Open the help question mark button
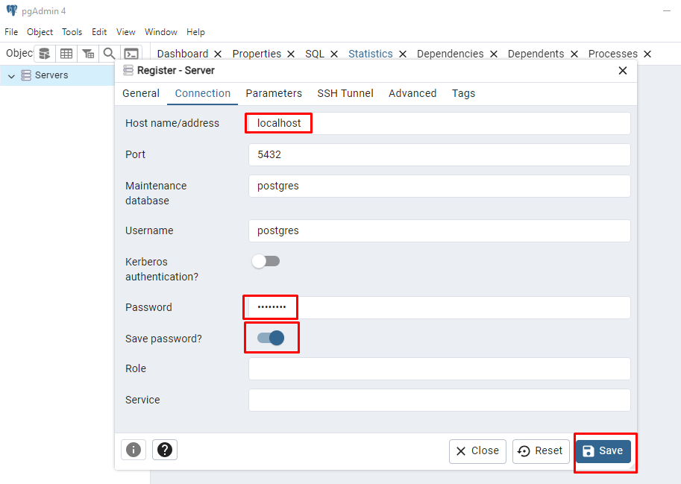This screenshot has width=681, height=484. pyautogui.click(x=165, y=450)
